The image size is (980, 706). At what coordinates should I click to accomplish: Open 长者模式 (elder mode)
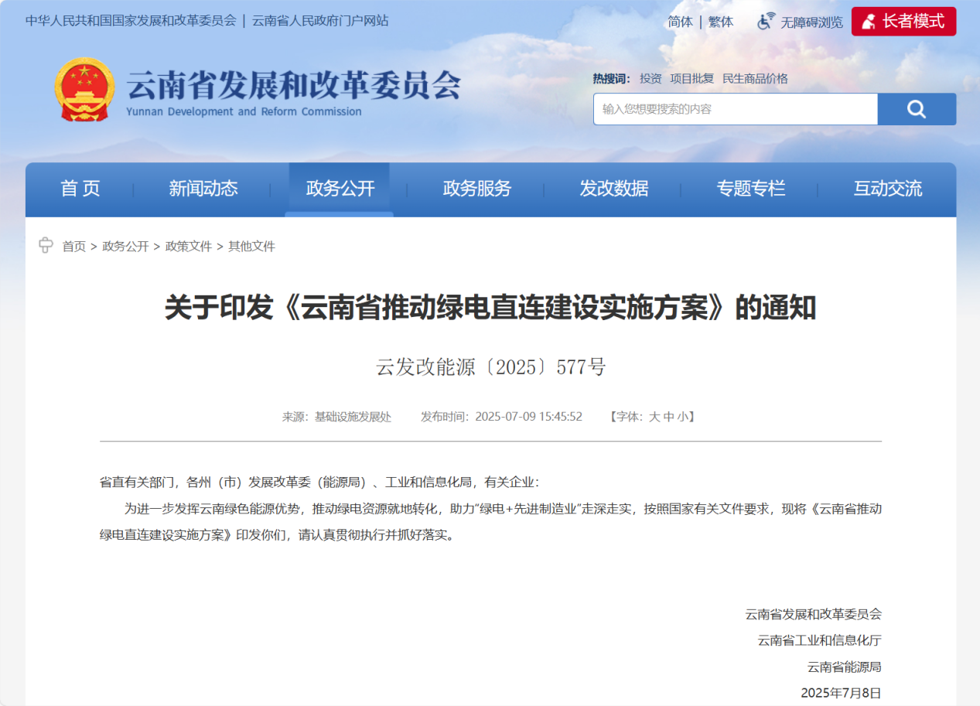(x=903, y=21)
